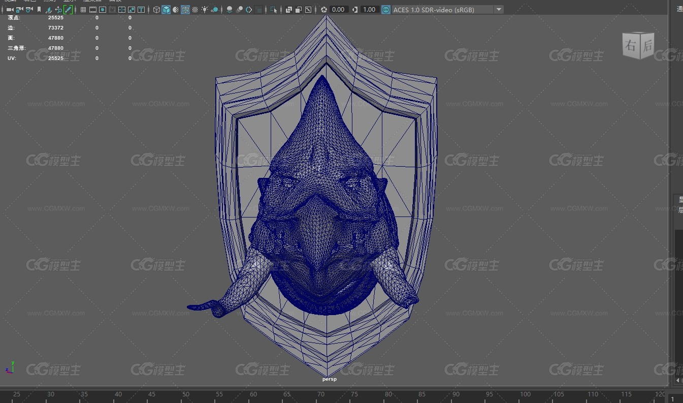Enable viewport Shadows icon

click(x=215, y=10)
